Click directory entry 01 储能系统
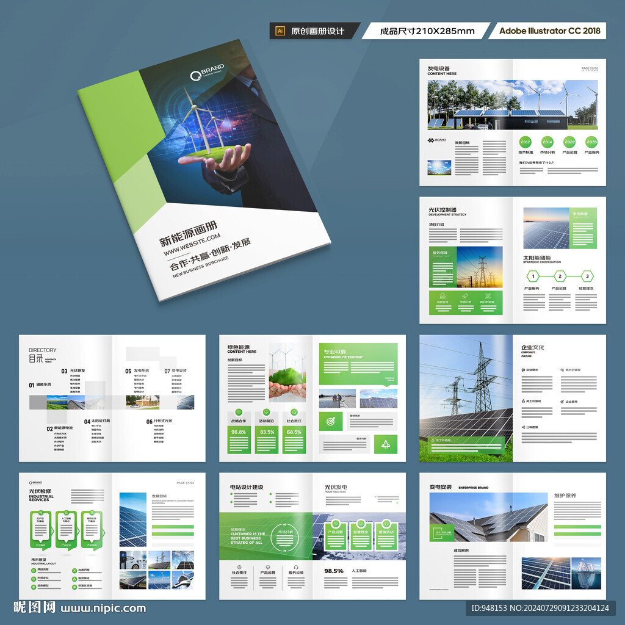Screen dimensions: 625x625 (x=40, y=385)
